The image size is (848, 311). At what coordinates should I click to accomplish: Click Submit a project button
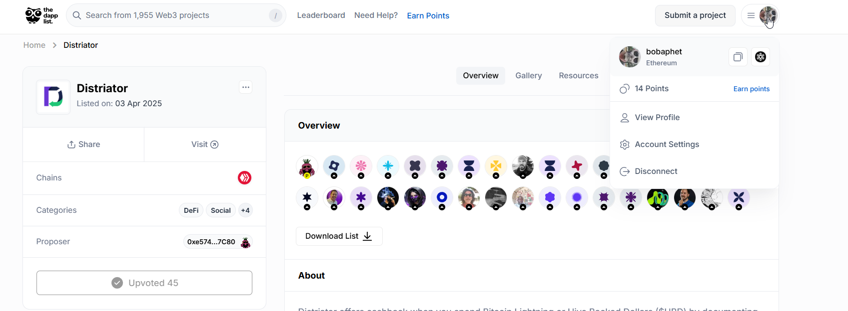click(x=695, y=15)
